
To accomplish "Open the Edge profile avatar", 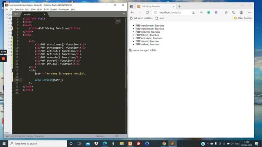I will click(x=241, y=12).
